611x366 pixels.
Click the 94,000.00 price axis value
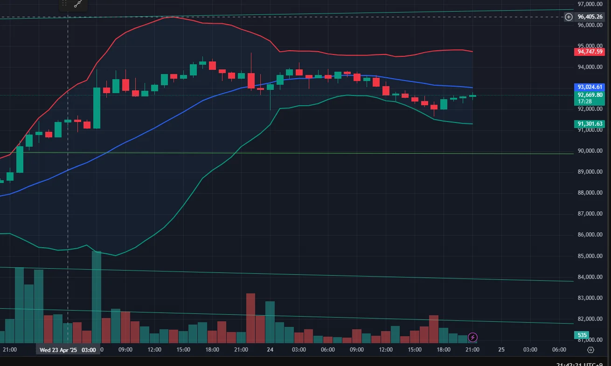590,67
